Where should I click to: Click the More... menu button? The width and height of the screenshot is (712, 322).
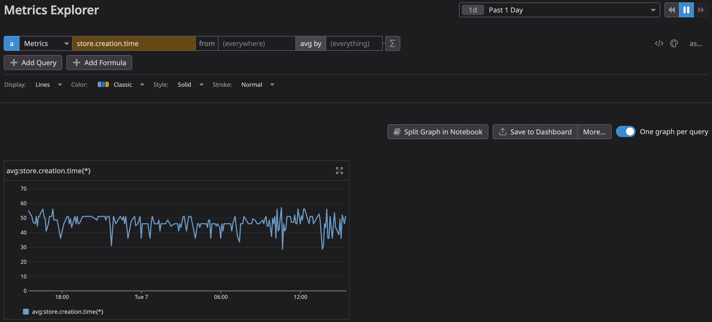coord(594,132)
